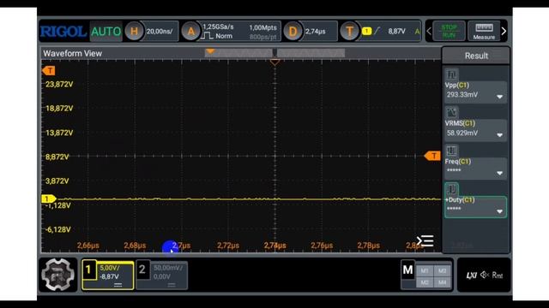This screenshot has height=308, width=549.
Task: Click the LXI status icon
Action: coord(471,275)
